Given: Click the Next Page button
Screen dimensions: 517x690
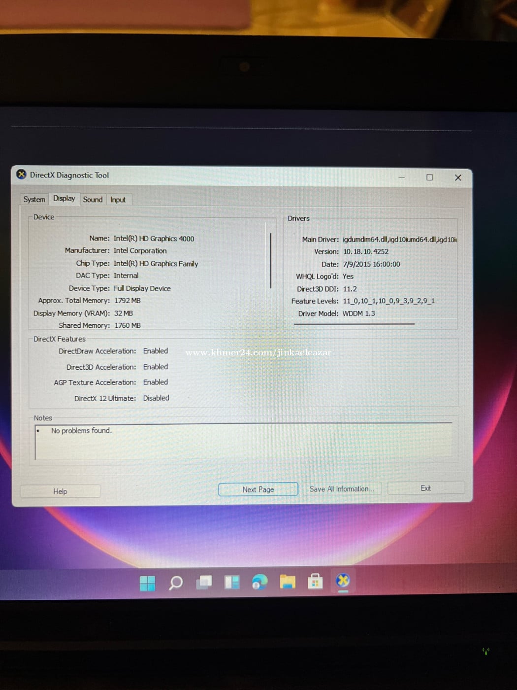Looking at the screenshot, I should click(258, 489).
